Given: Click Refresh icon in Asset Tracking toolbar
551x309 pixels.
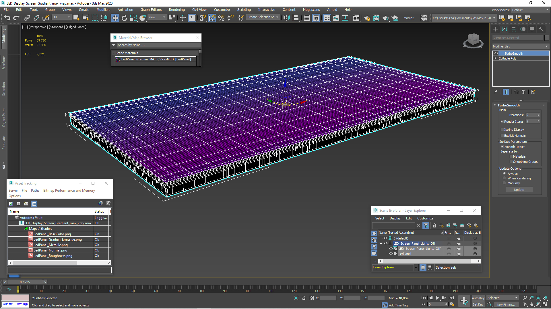Looking at the screenshot, I should 11,204.
